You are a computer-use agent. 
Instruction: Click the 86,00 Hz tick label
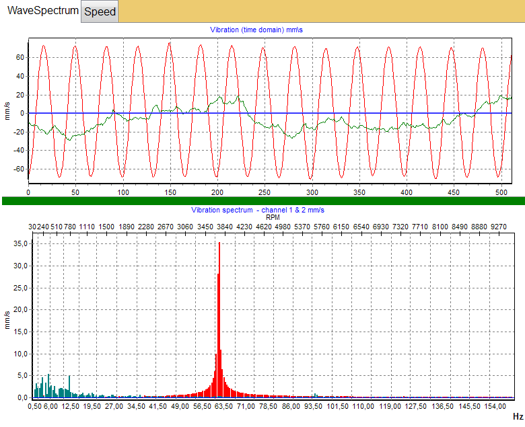tap(291, 407)
